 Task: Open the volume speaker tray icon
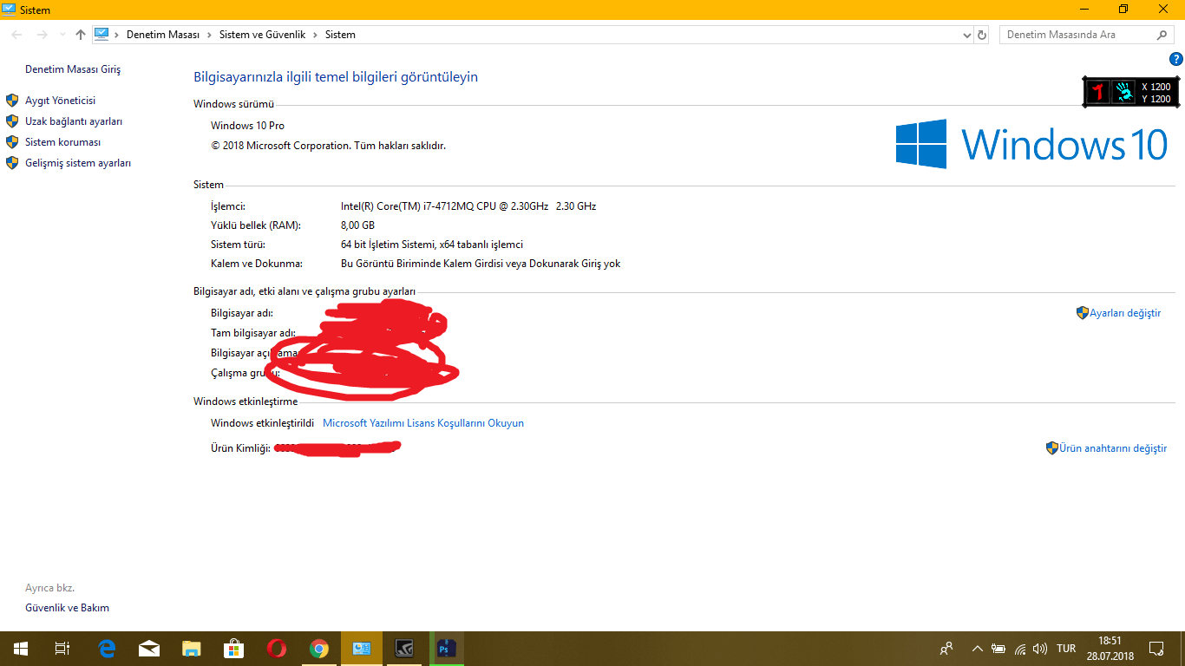point(1040,649)
